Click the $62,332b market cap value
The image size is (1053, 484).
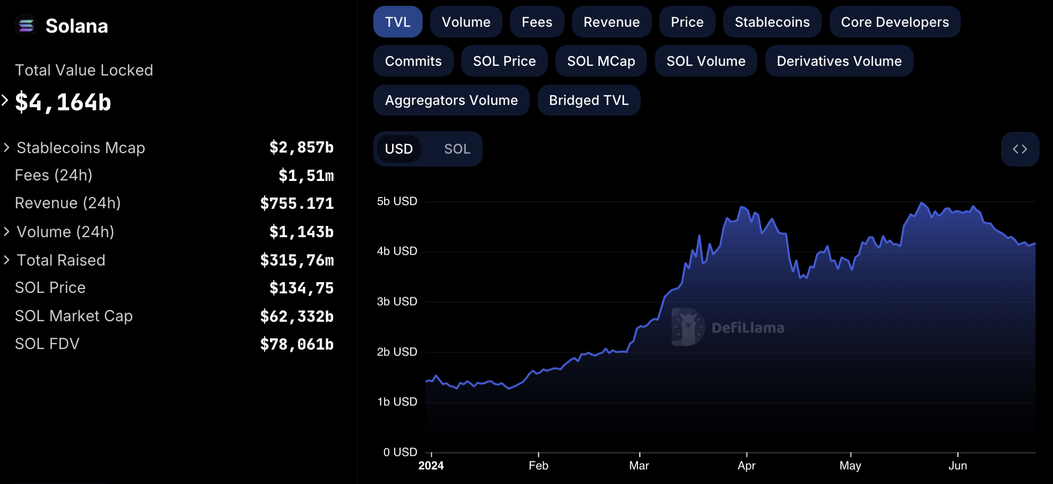[x=297, y=316]
